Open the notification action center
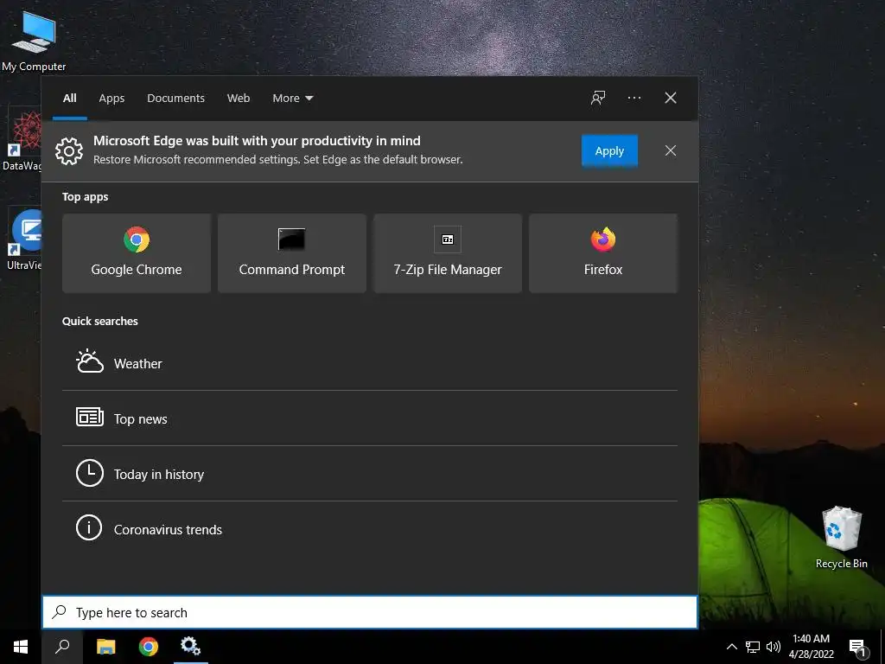Screen dimensions: 885x664 [857, 647]
